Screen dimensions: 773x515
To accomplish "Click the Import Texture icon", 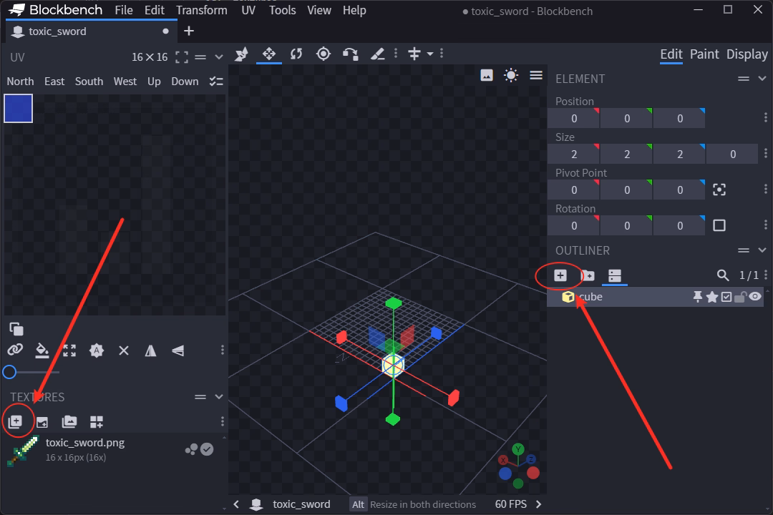I will pyautogui.click(x=15, y=422).
